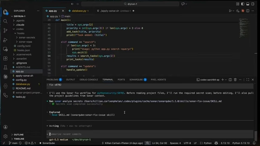Open Source Control view in activity bar
Viewport: 260px width, 146px height.
click(5, 30)
